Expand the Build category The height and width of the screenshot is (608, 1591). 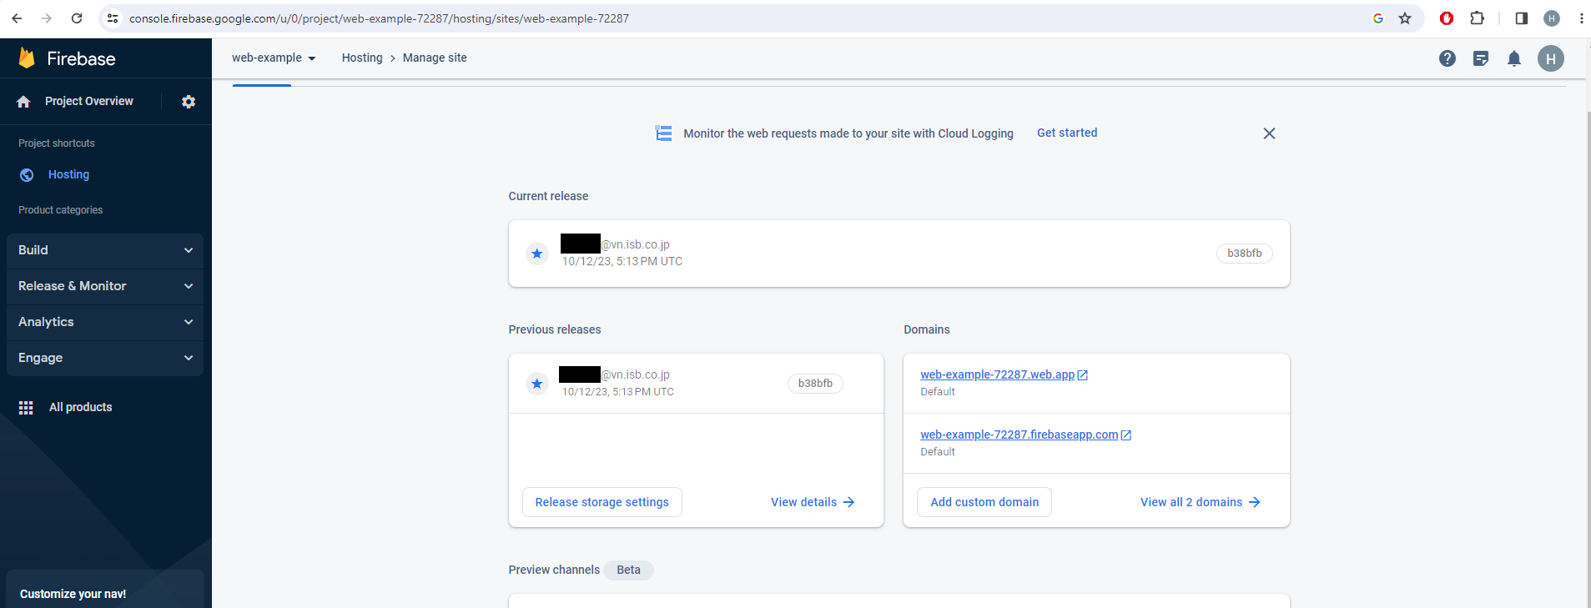104,250
